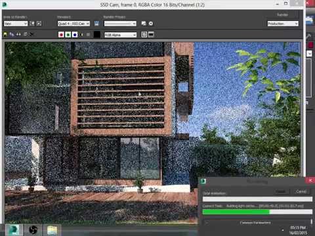Image resolution: width=315 pixels, height=236 pixels.
Task: Open the Viewport dropdown showing Quad 4
Action: [x=73, y=24]
